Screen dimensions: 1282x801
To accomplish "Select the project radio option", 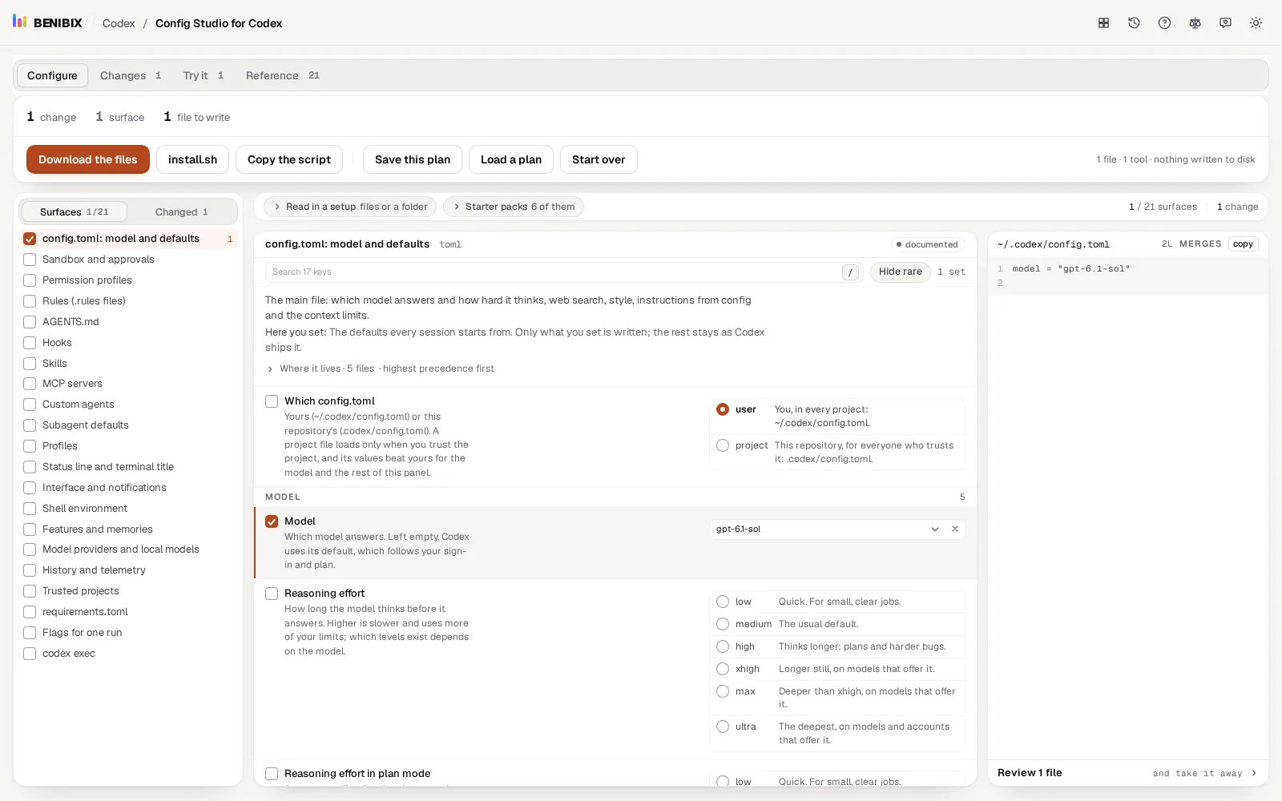I will pos(723,445).
